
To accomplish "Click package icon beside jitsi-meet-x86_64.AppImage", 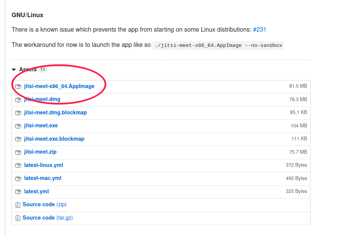I will [18, 87].
